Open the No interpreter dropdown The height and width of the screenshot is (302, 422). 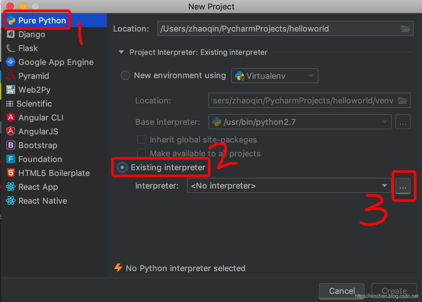pyautogui.click(x=289, y=185)
